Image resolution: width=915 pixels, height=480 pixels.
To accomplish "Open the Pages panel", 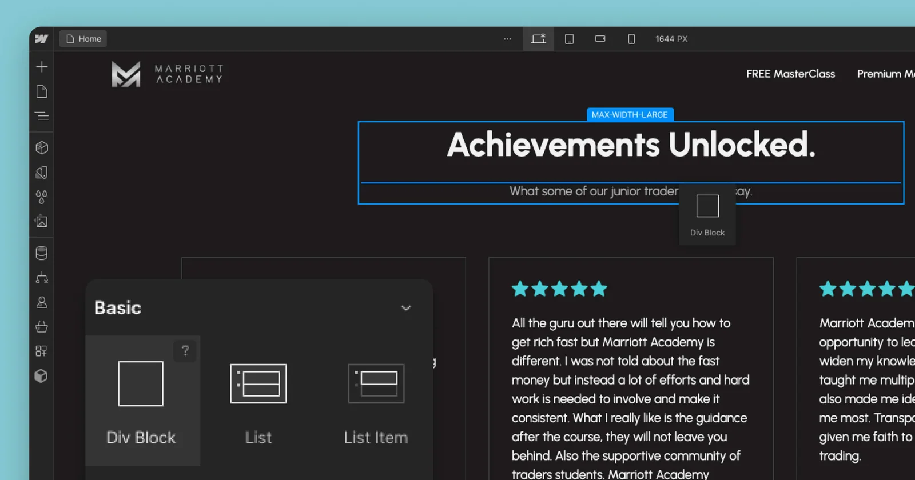I will (x=42, y=91).
